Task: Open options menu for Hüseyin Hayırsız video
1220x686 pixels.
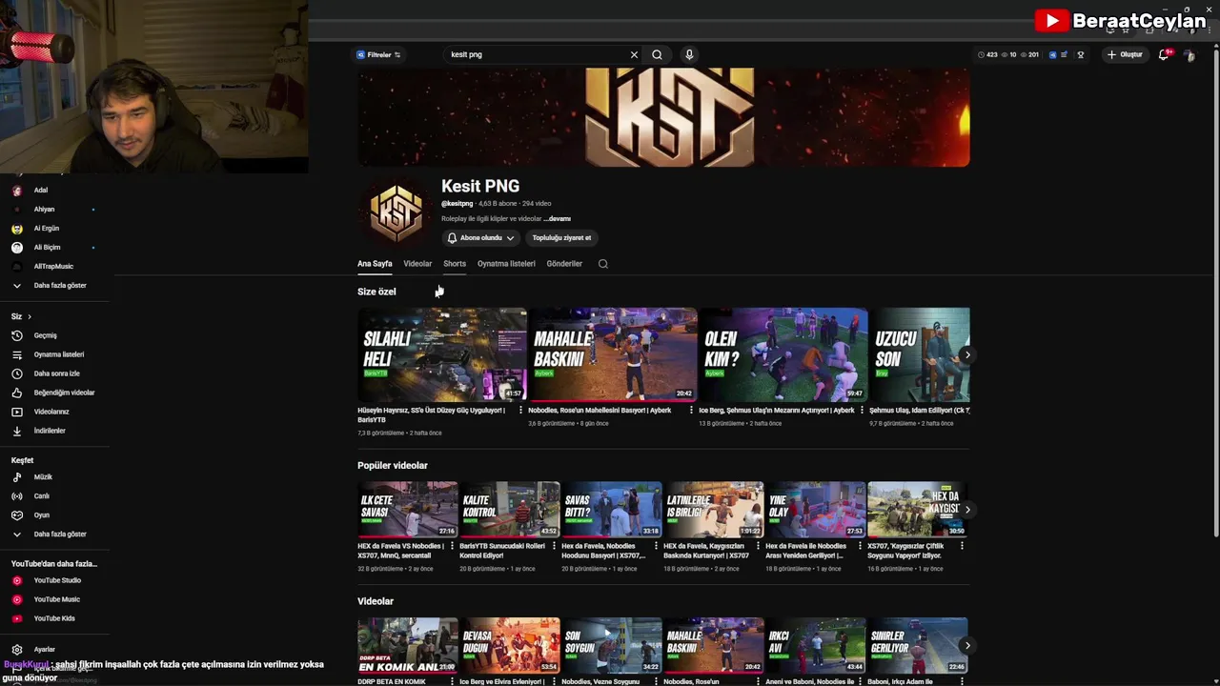Action: [520, 411]
